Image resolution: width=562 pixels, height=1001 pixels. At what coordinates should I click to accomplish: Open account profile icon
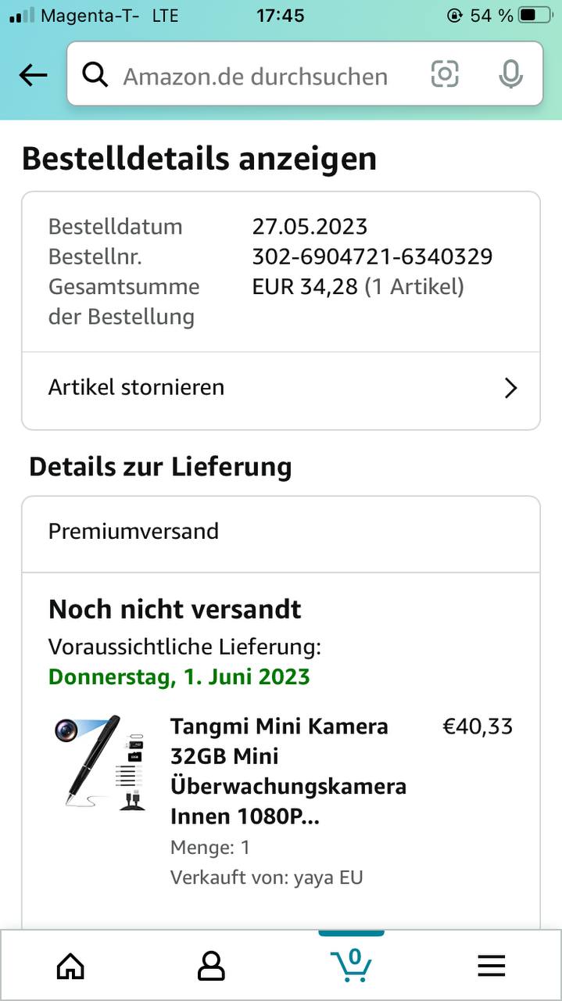[x=211, y=967]
